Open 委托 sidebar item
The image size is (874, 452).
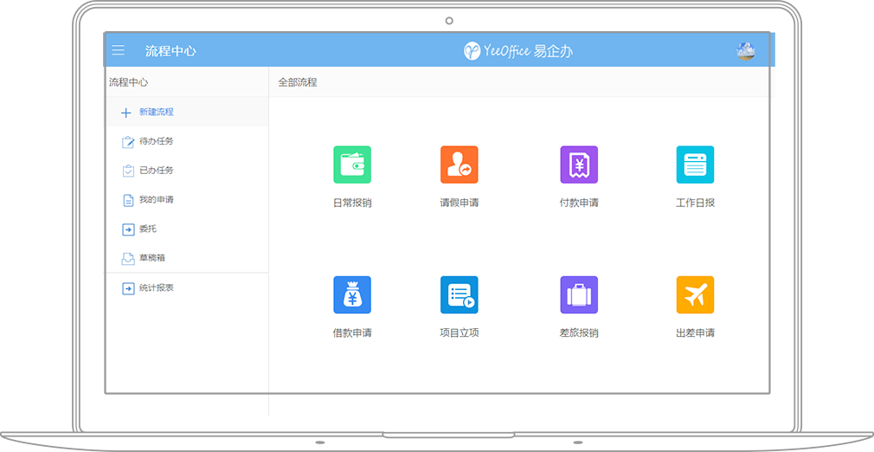(147, 229)
